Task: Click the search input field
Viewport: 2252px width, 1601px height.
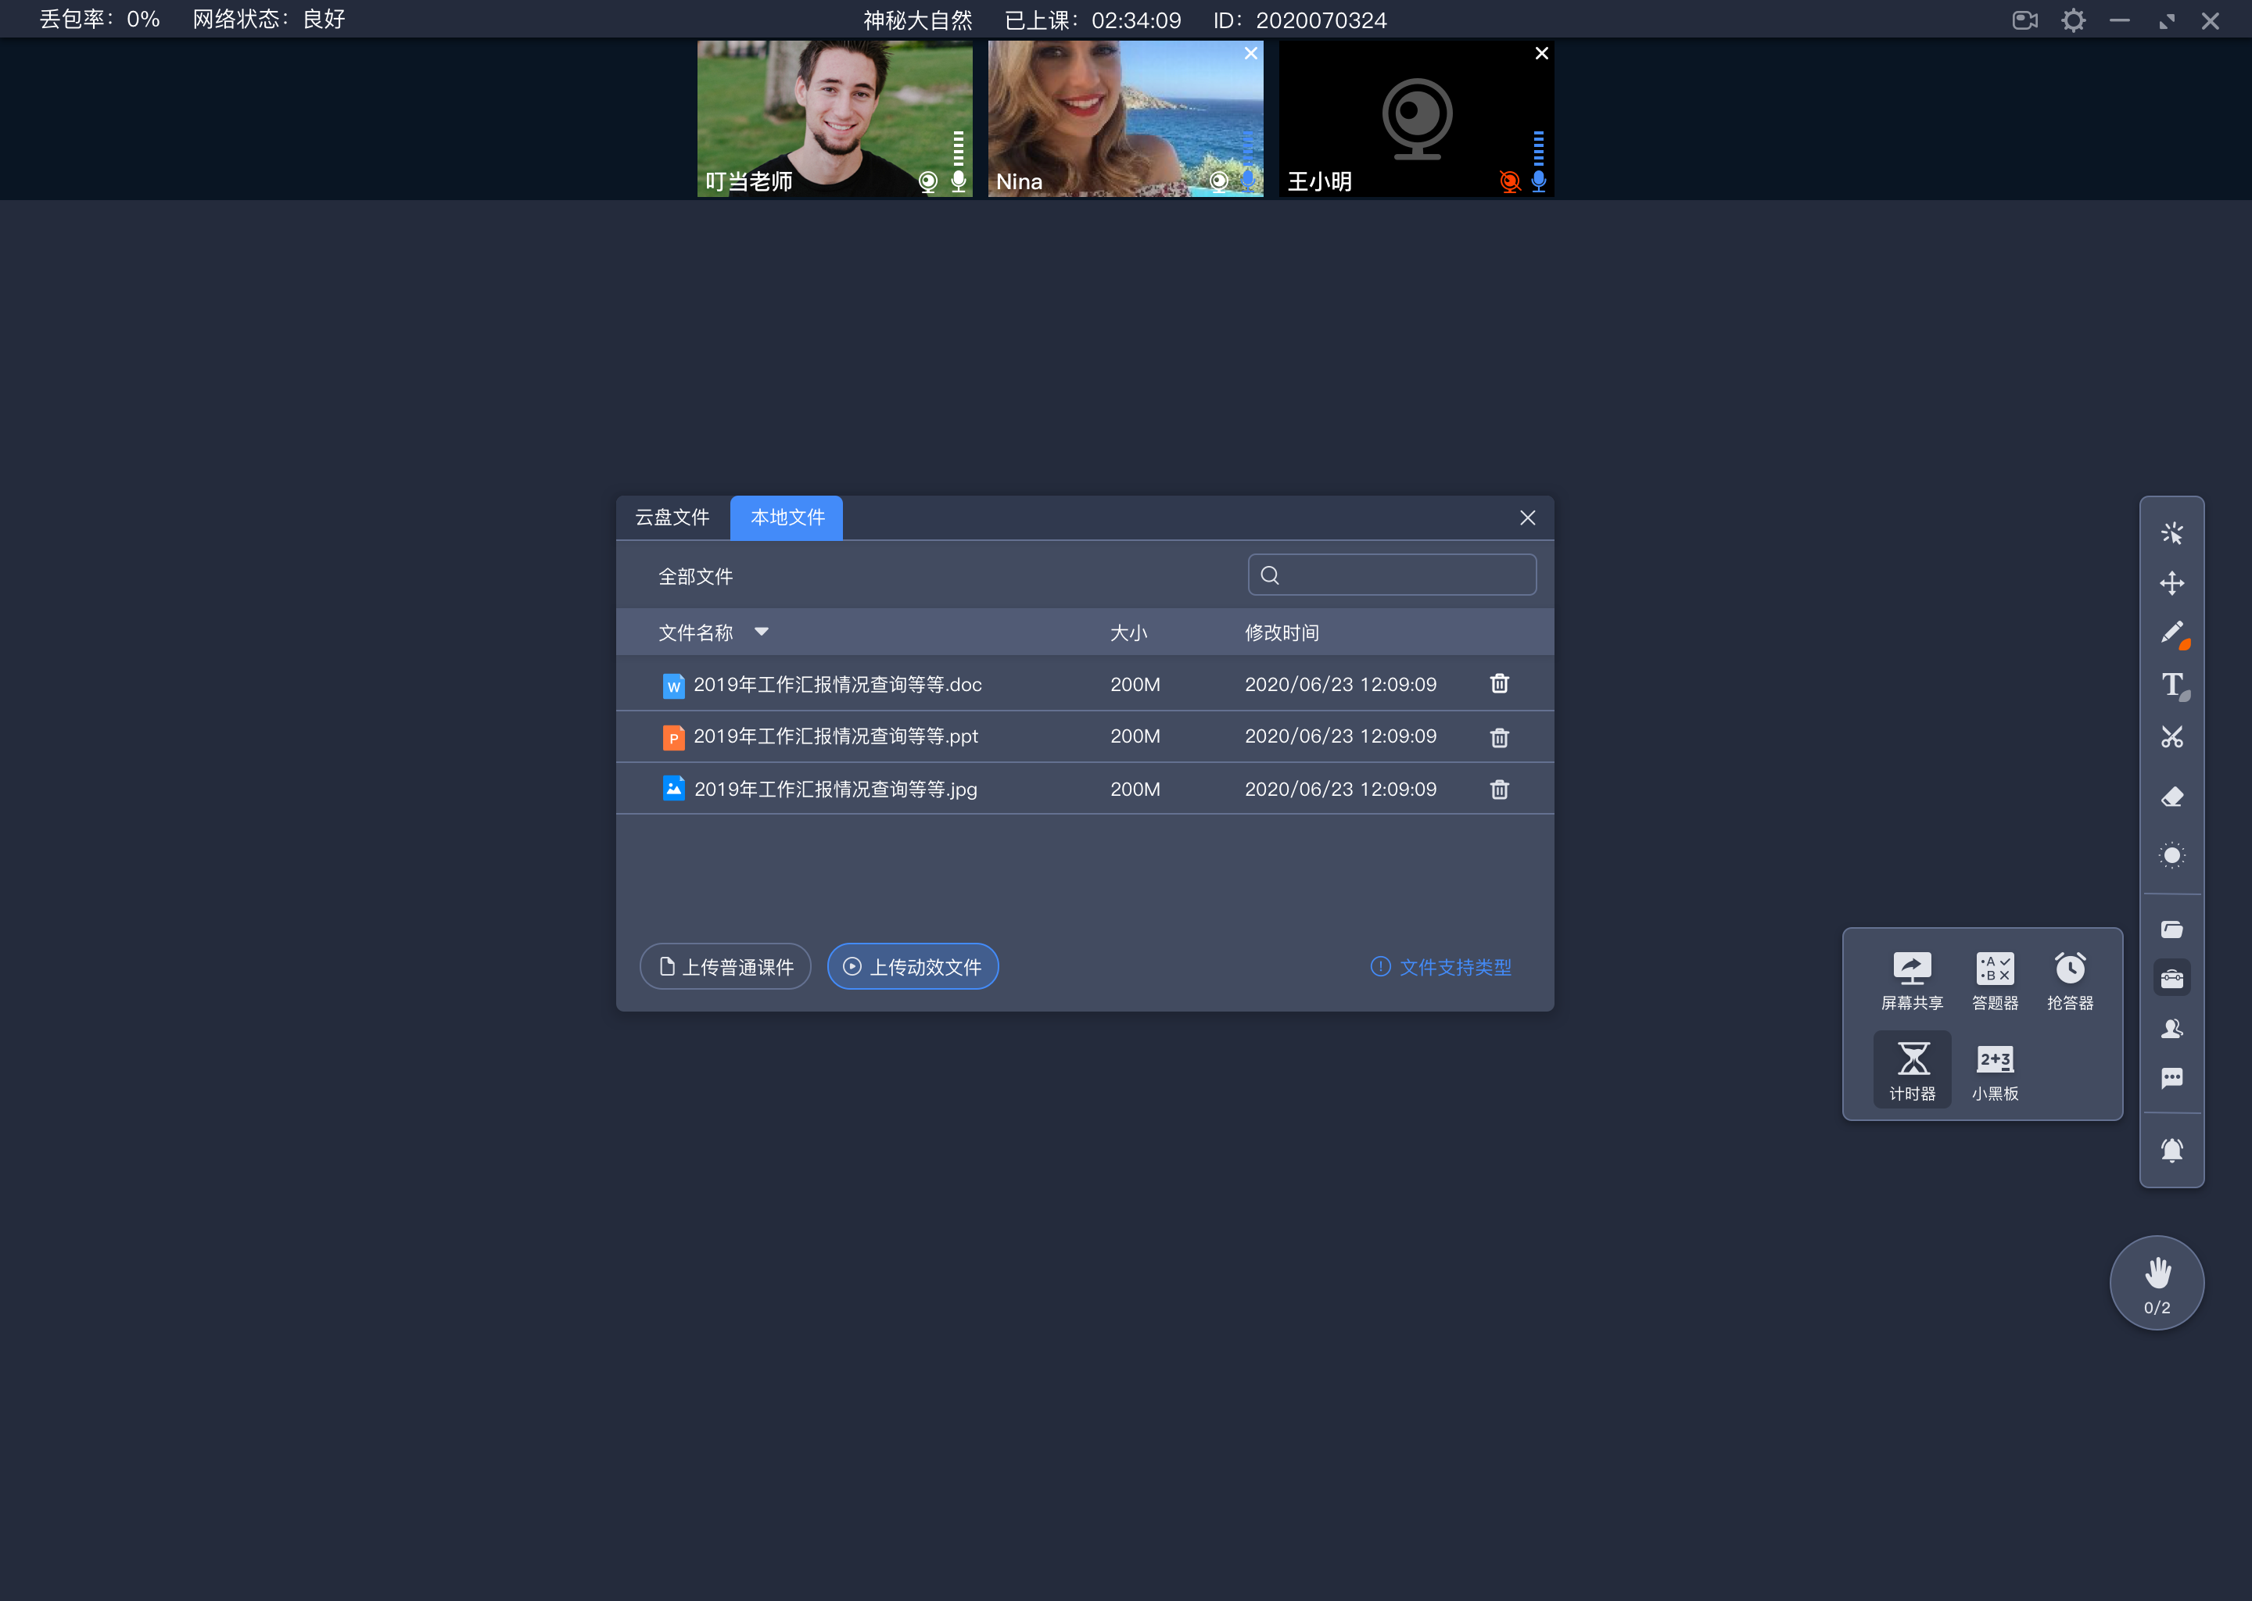Action: (1393, 574)
